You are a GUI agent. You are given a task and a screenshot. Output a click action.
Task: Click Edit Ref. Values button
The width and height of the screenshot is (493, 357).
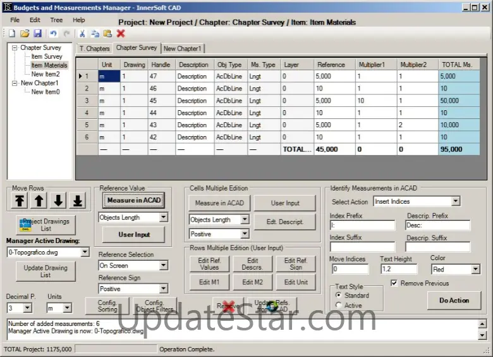[x=209, y=264]
